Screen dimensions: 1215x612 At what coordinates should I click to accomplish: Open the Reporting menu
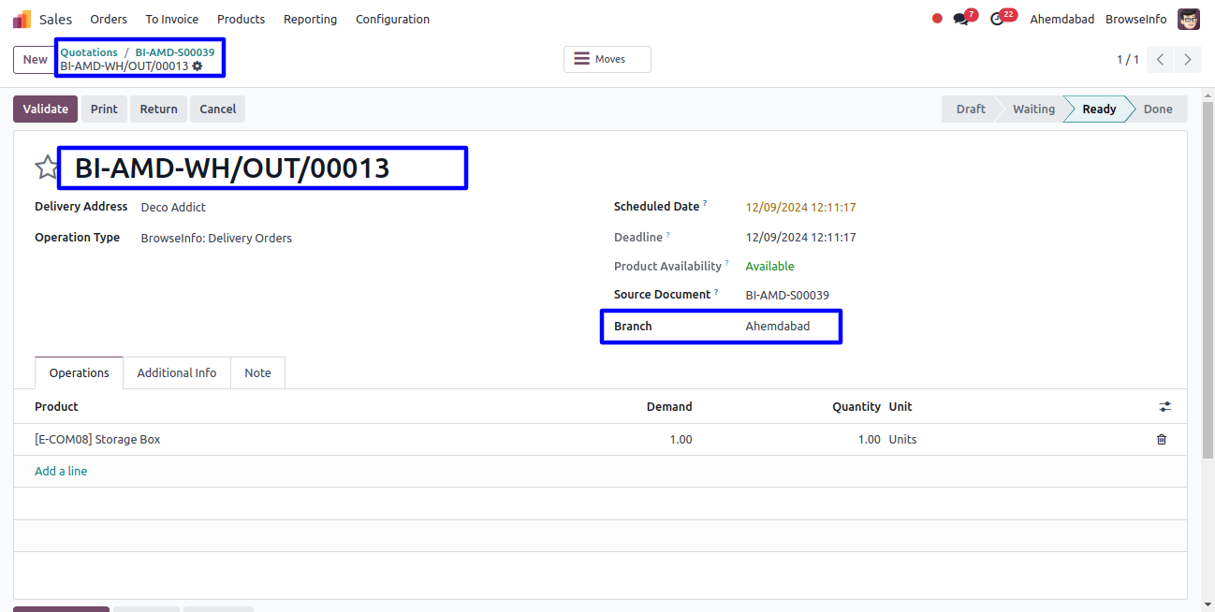click(310, 19)
